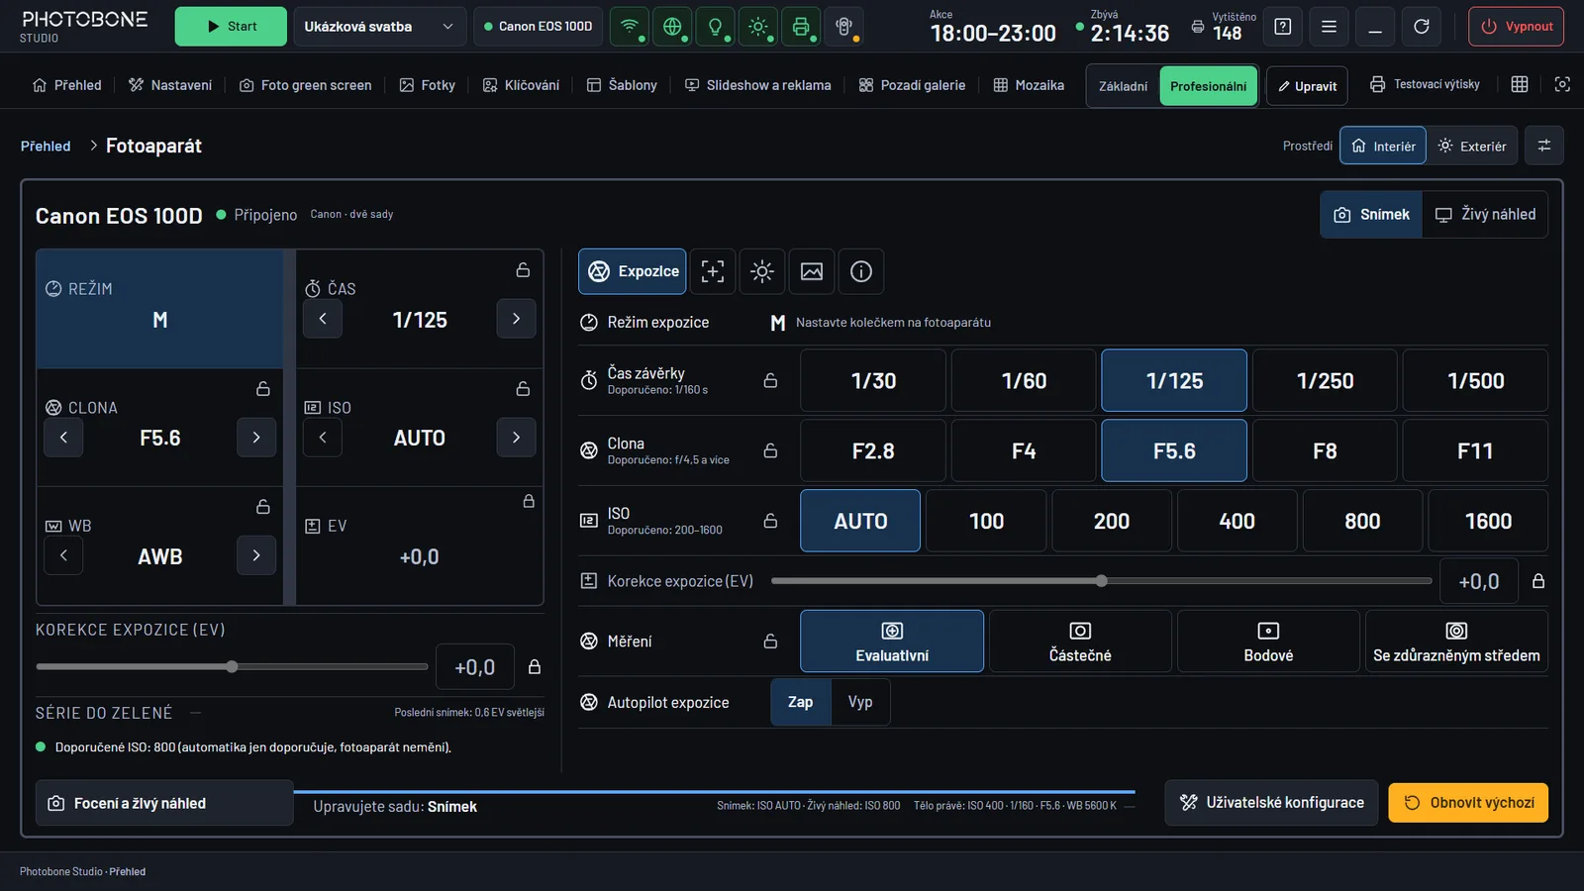
Task: Toggle the lock on Clona row
Action: [770, 451]
